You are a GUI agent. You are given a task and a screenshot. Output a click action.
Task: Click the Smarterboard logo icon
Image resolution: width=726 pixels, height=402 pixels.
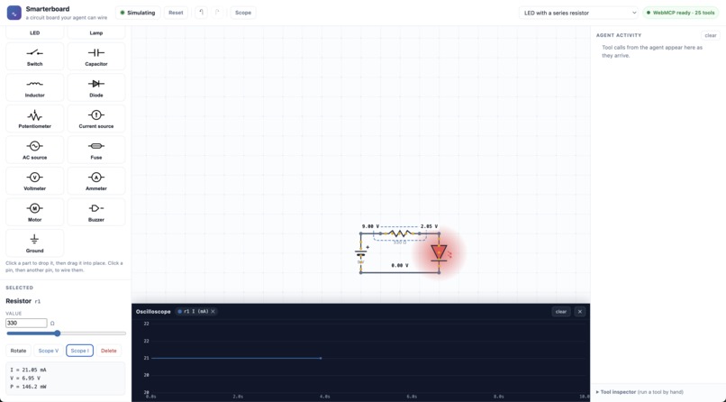point(14,13)
